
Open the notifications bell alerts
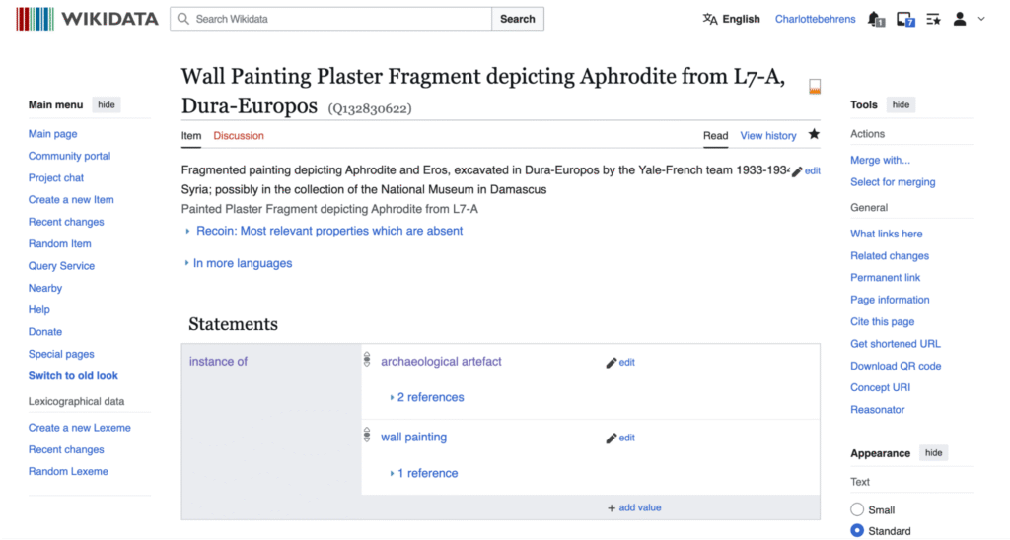pos(875,19)
